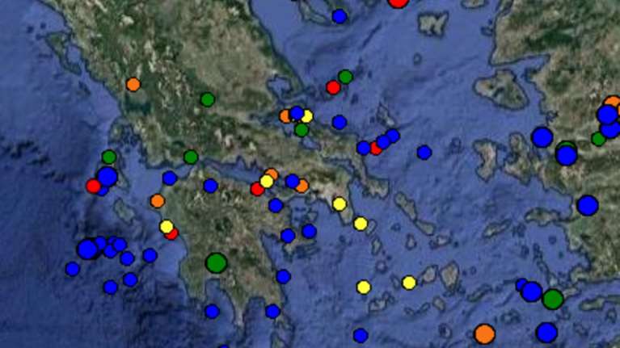Click the green marker below the north Euboea cluster
Screen dimensions: 620x348
302,129
